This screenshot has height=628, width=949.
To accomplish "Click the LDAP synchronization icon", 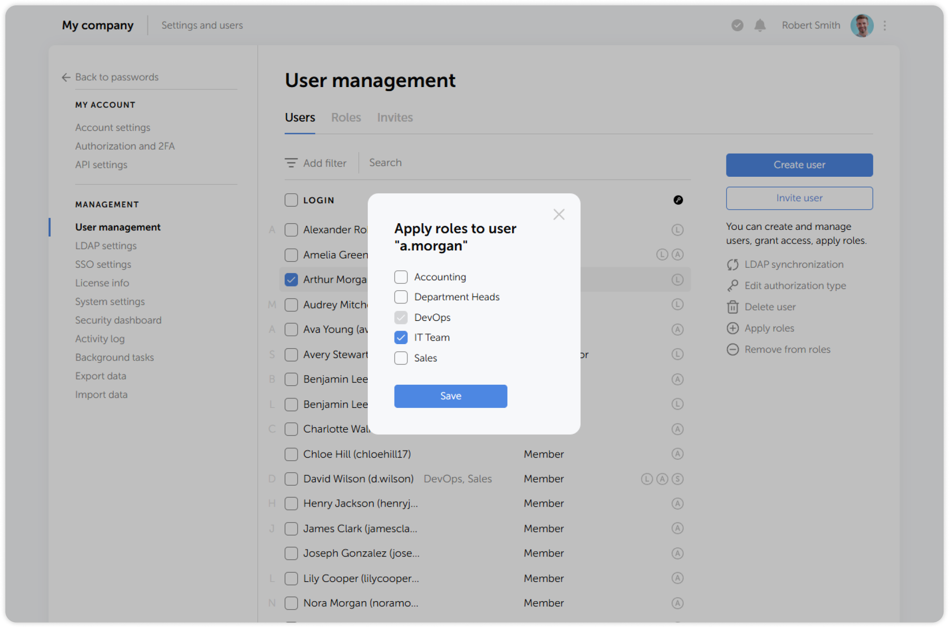I will (733, 265).
